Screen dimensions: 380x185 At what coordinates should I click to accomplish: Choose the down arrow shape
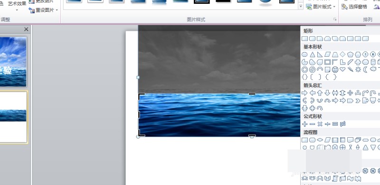click(327, 93)
